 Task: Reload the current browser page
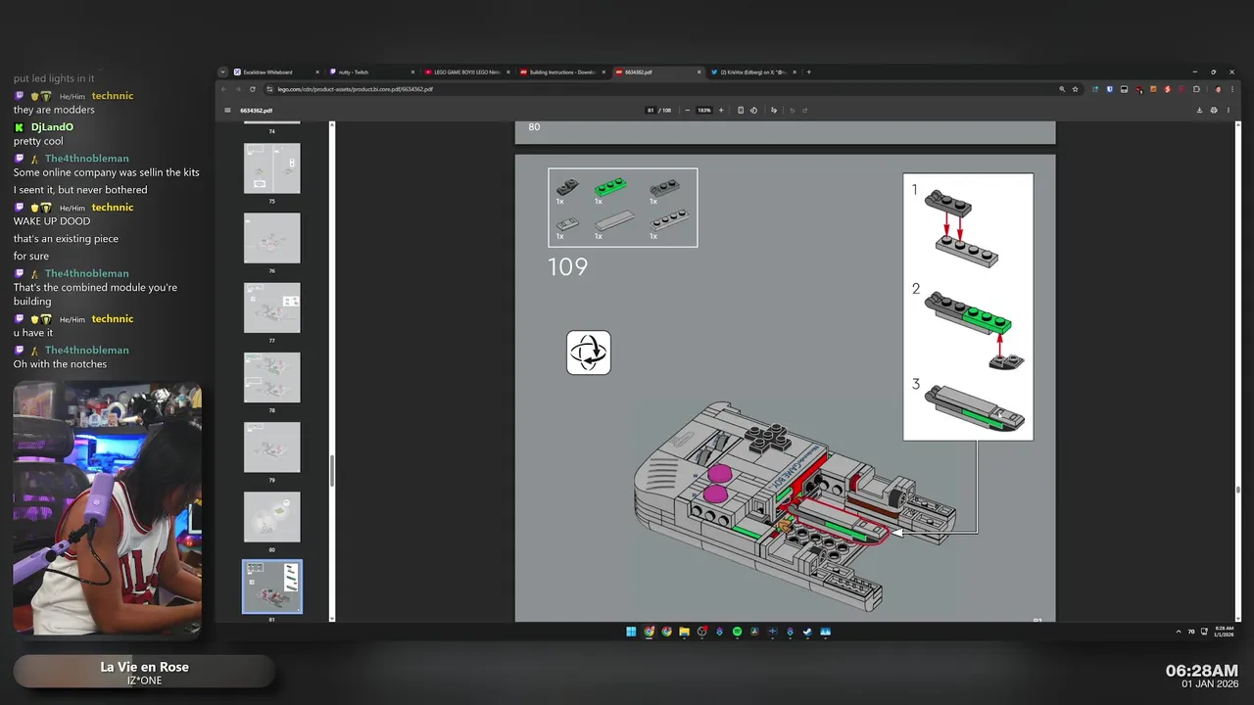tap(253, 89)
